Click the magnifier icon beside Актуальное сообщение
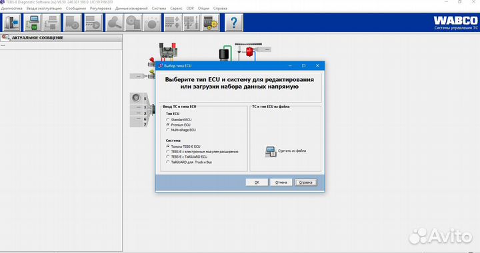 pos(6,38)
